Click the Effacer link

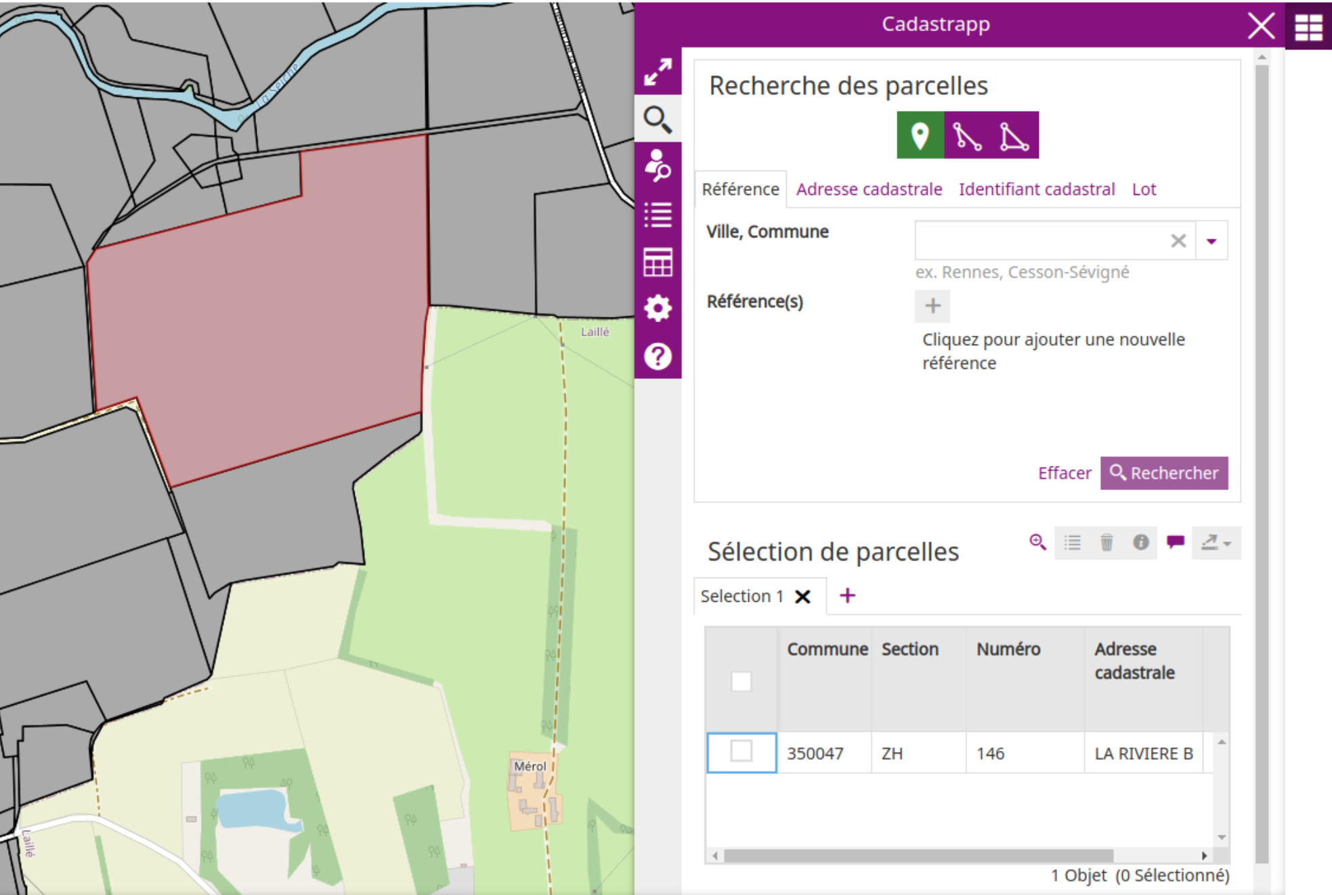(1065, 473)
